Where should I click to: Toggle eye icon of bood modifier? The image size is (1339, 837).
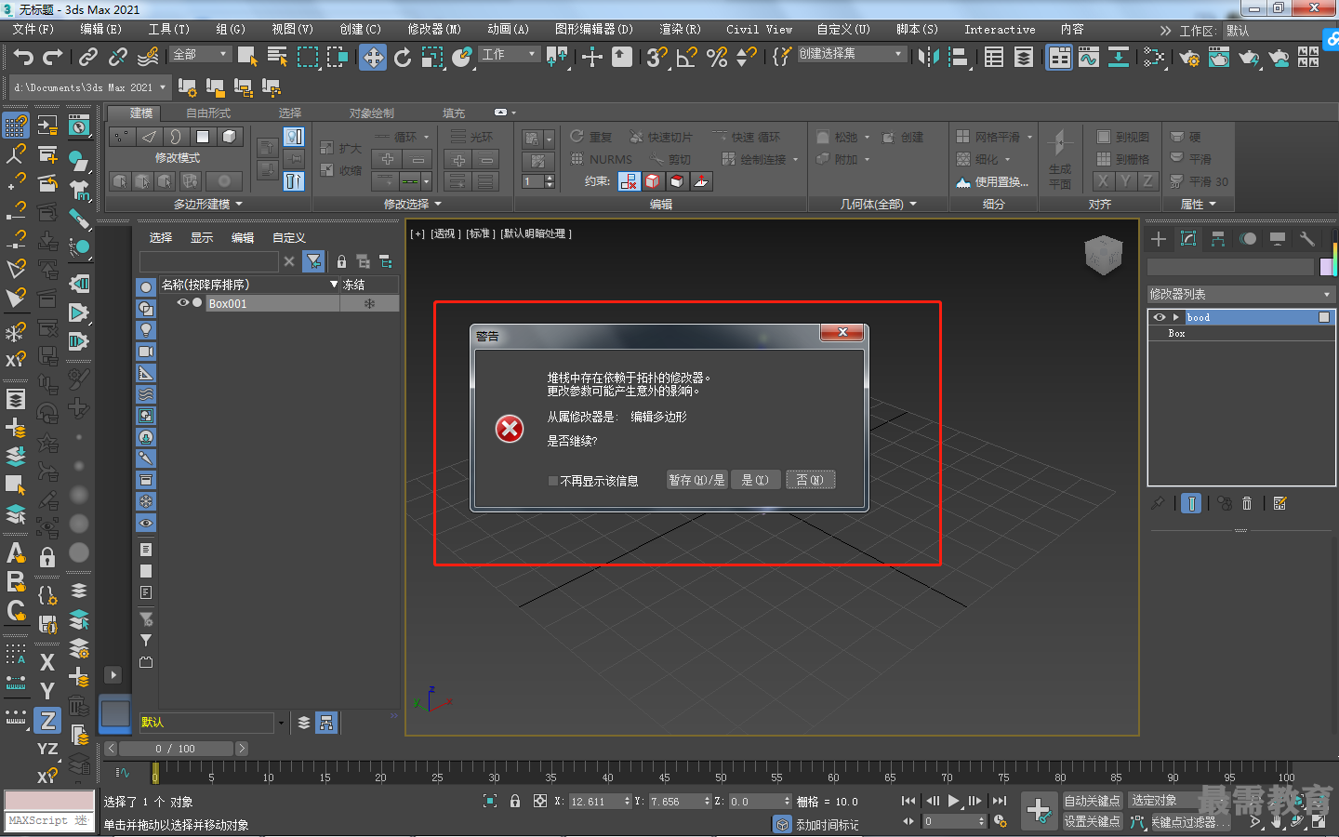pos(1159,317)
